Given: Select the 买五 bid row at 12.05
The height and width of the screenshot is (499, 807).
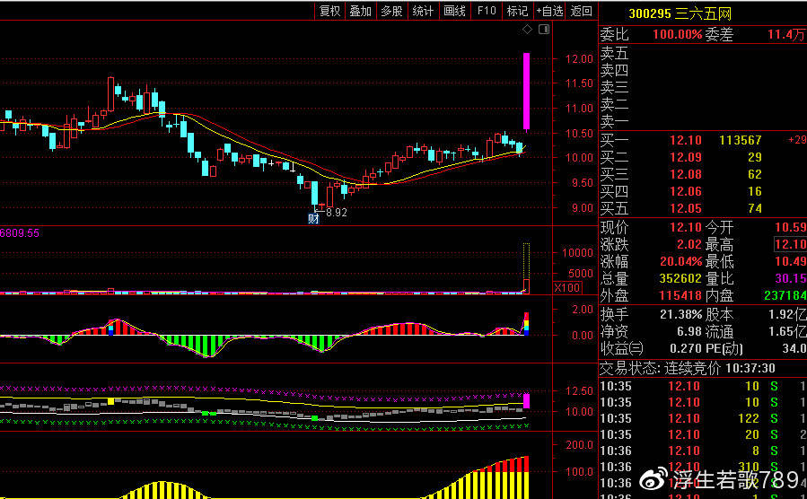Looking at the screenshot, I should click(x=700, y=208).
